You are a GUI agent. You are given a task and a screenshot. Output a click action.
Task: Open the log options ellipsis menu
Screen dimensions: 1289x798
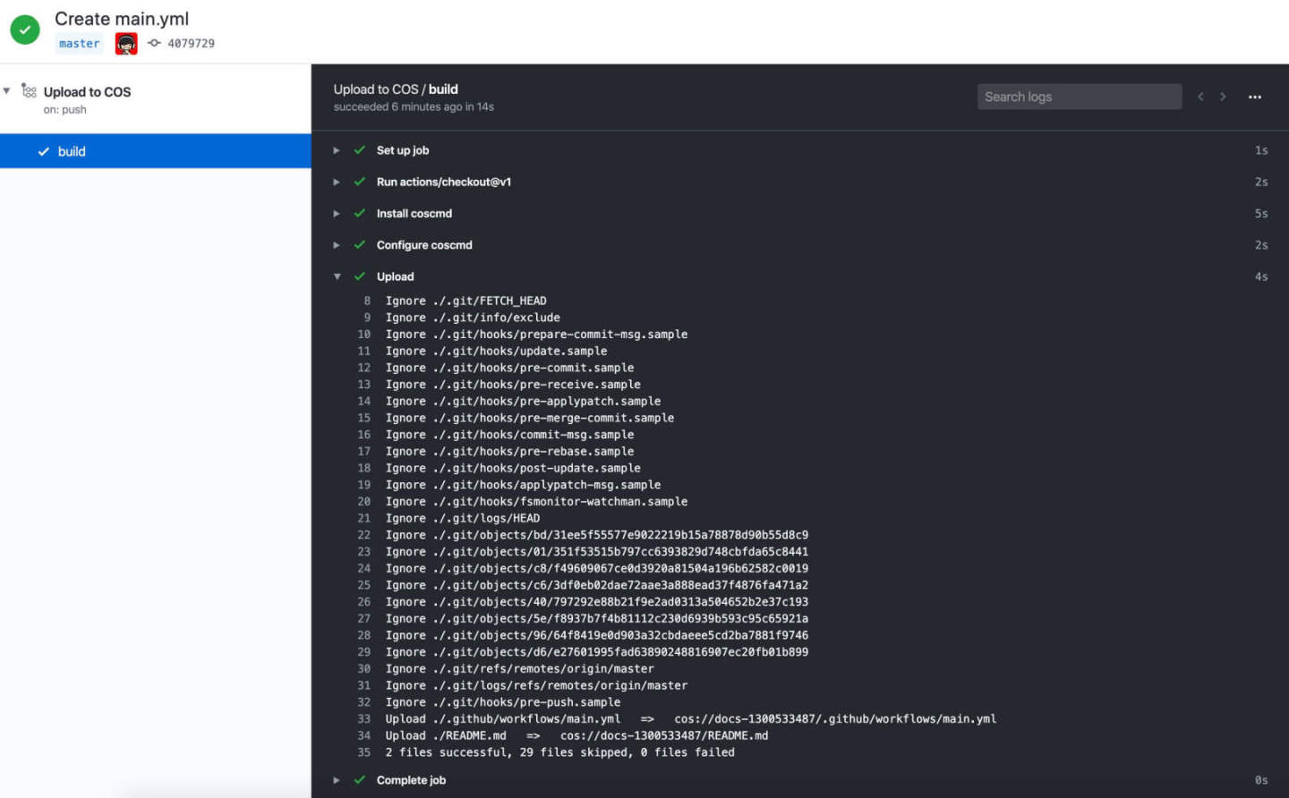point(1255,97)
